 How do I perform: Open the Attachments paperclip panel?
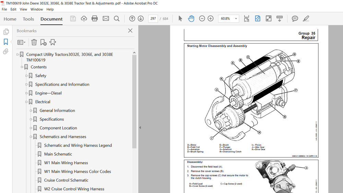click(x=6, y=51)
